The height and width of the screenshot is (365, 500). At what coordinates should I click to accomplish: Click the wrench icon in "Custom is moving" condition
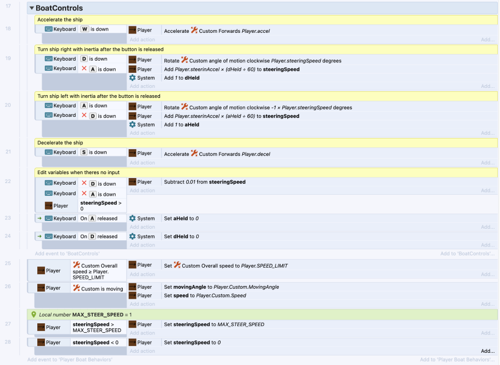(x=77, y=288)
